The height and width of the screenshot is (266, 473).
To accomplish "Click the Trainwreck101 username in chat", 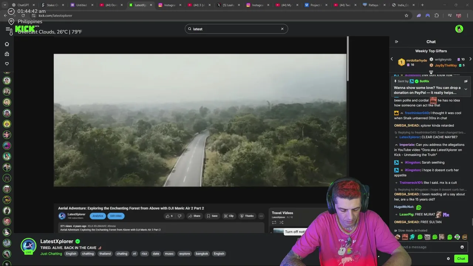I will click(411, 183).
